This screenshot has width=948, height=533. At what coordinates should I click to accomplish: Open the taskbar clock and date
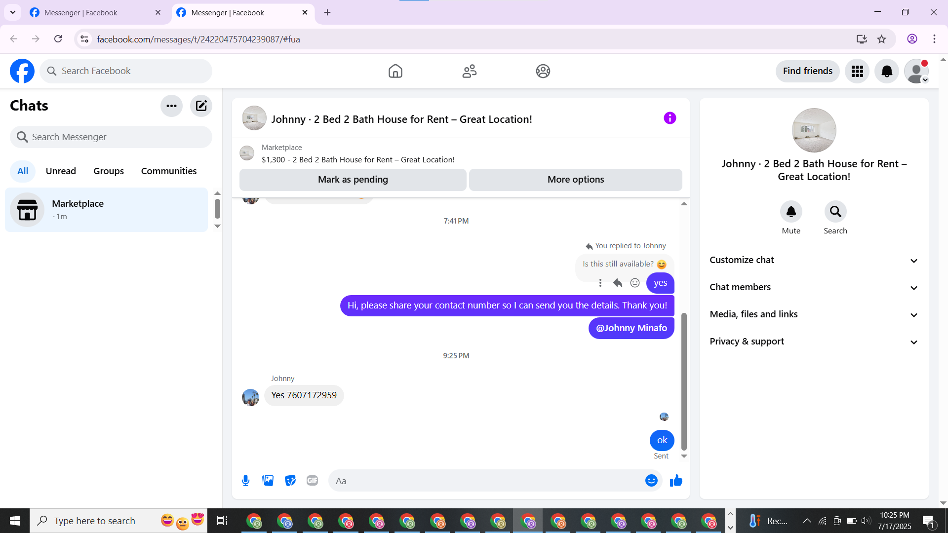pyautogui.click(x=894, y=521)
